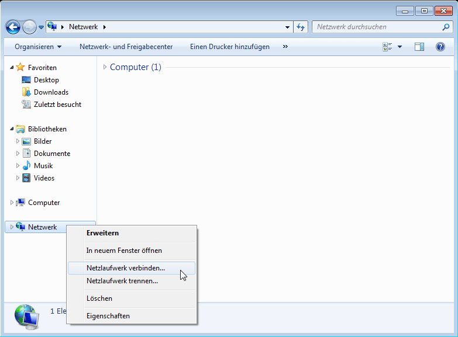Select Computer in the navigation pane
Viewport: 458px width, 337px height.
pos(44,203)
